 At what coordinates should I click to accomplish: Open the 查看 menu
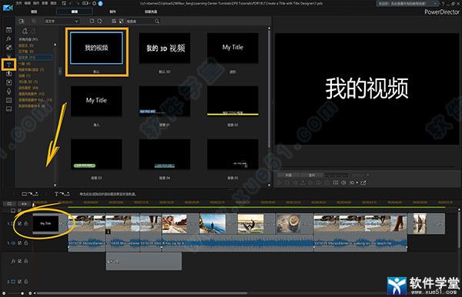[45, 3]
